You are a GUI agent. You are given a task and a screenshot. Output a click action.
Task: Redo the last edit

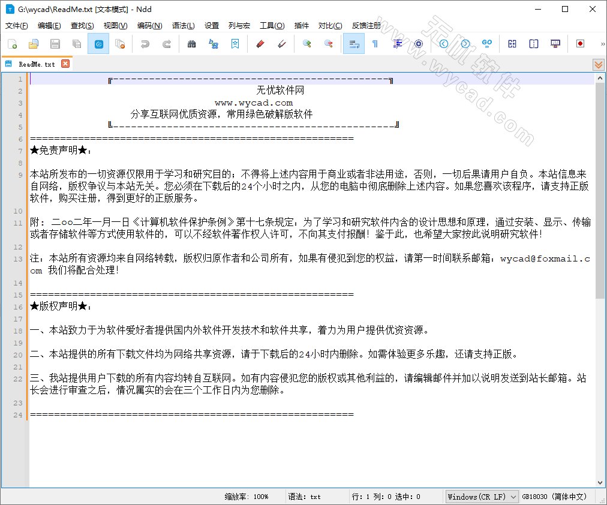(166, 44)
